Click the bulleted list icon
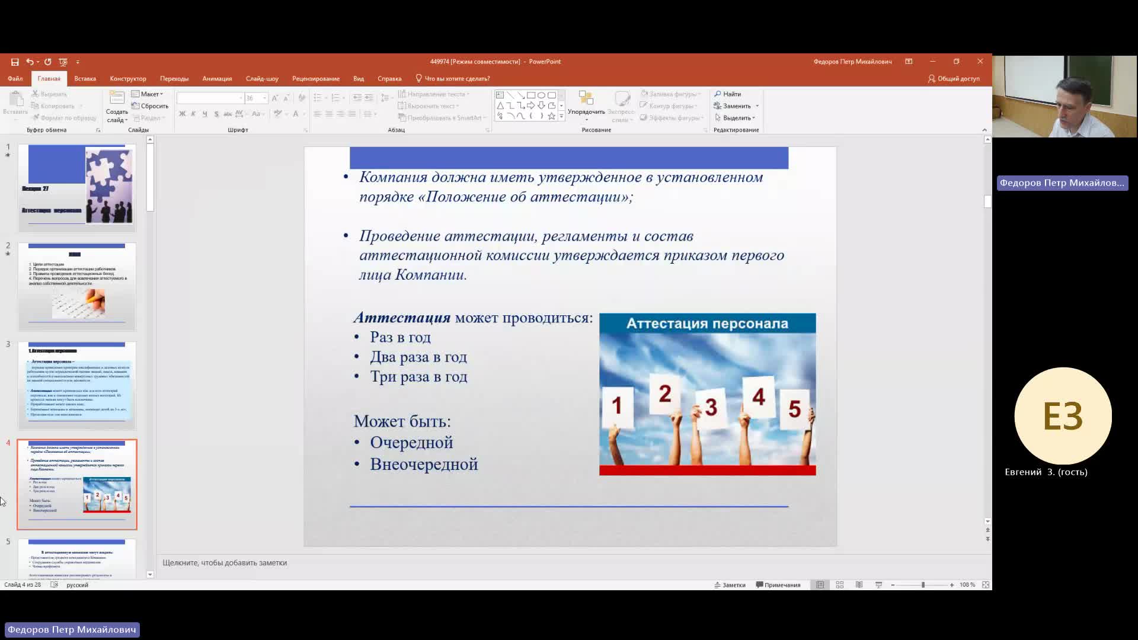This screenshot has width=1138, height=640. (318, 98)
